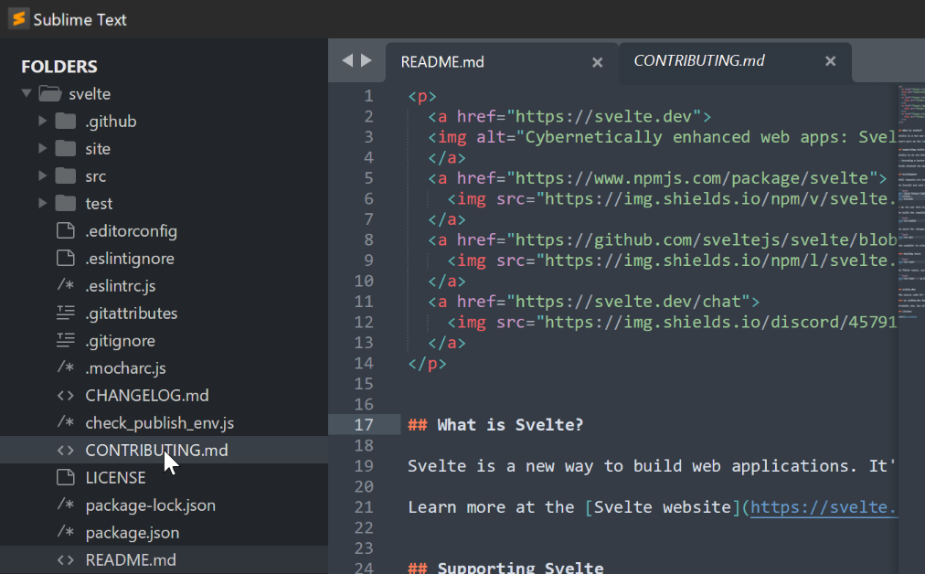Click the closing </p> tag on line 14
Viewport: 925px width, 574px height.
(427, 364)
